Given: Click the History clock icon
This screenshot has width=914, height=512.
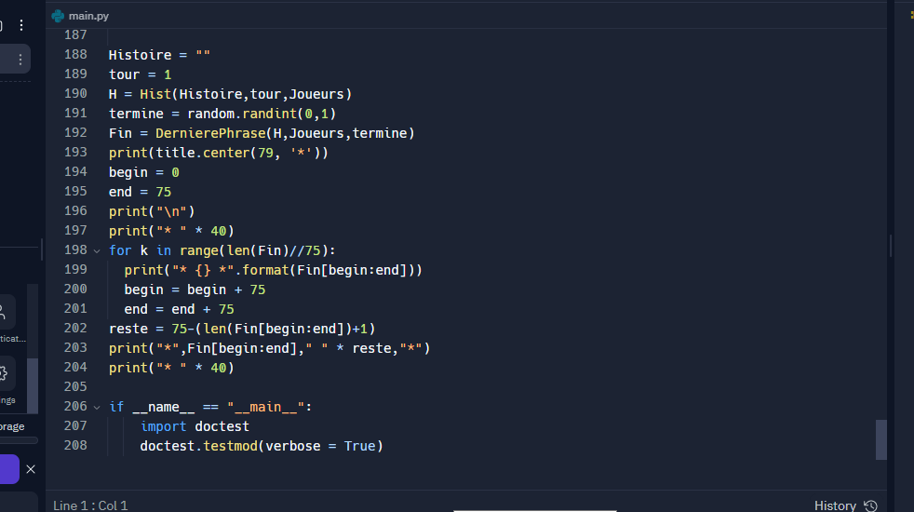Looking at the screenshot, I should click(870, 505).
